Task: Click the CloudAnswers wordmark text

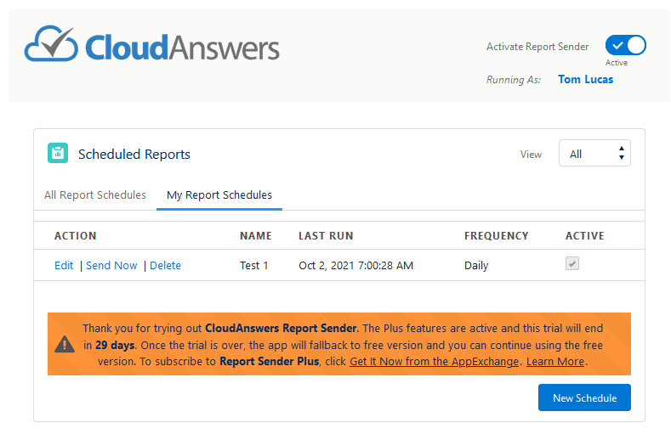Action: [x=182, y=48]
